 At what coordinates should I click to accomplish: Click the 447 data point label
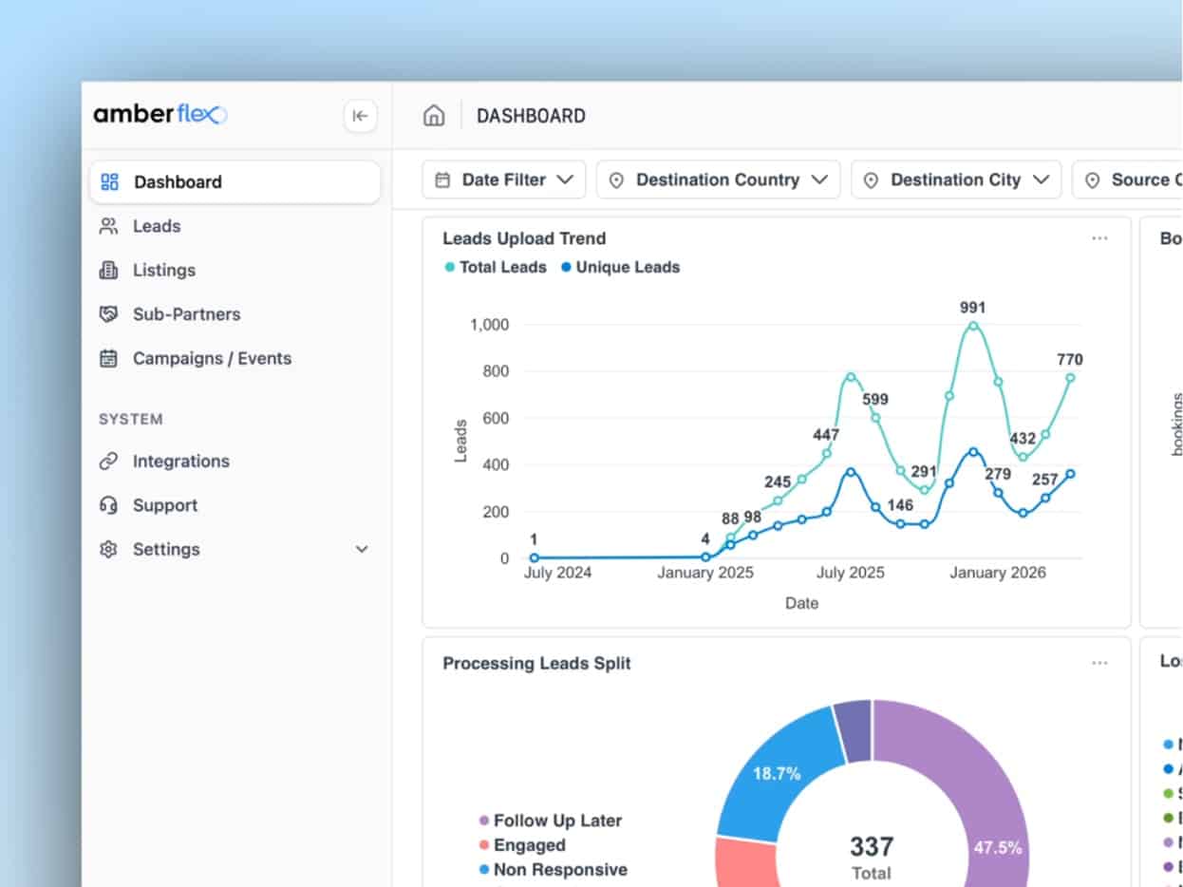[826, 435]
